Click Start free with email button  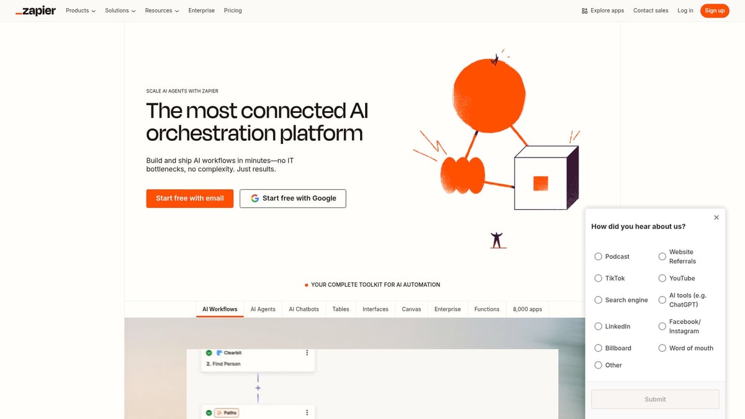click(x=189, y=198)
